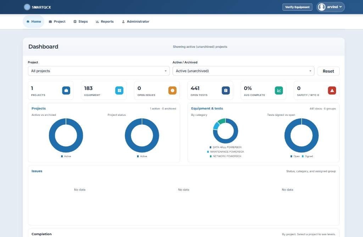Click the Tests signed vs open donut

301,135
